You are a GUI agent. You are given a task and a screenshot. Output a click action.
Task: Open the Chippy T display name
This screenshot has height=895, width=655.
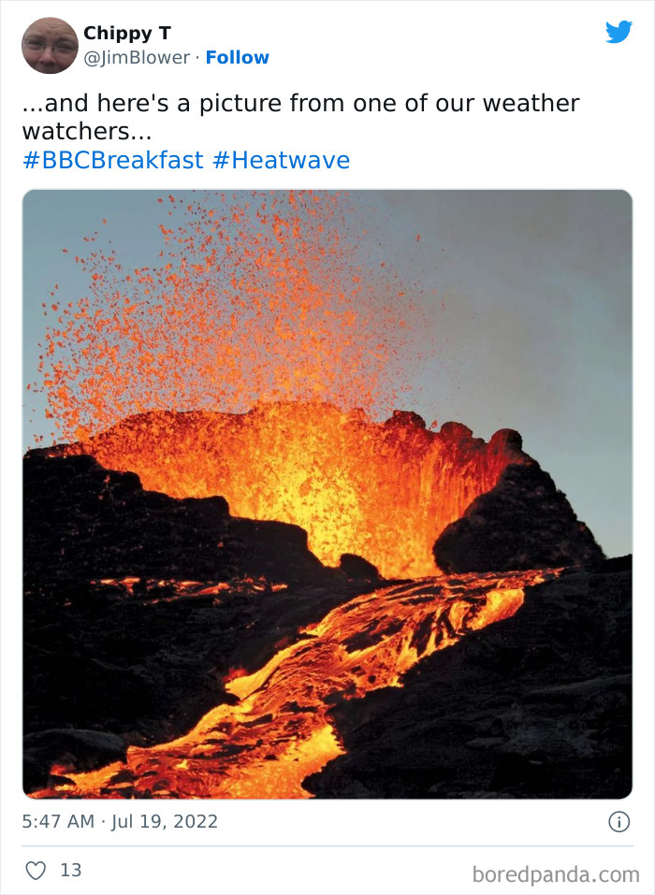[127, 33]
